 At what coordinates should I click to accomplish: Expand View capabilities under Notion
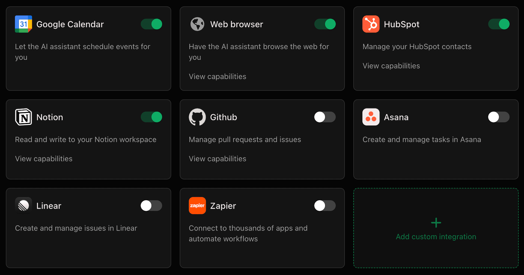point(44,159)
